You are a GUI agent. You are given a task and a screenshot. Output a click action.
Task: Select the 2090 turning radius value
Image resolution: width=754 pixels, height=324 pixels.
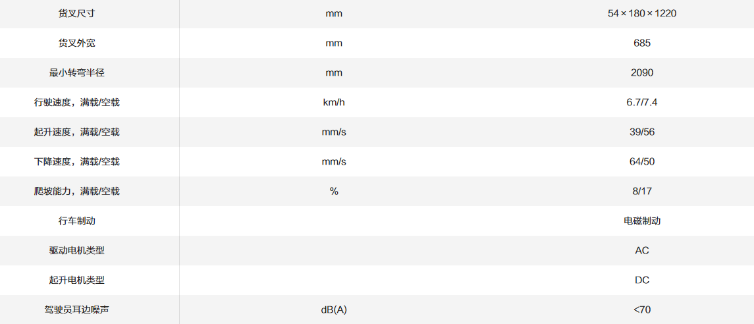click(642, 72)
